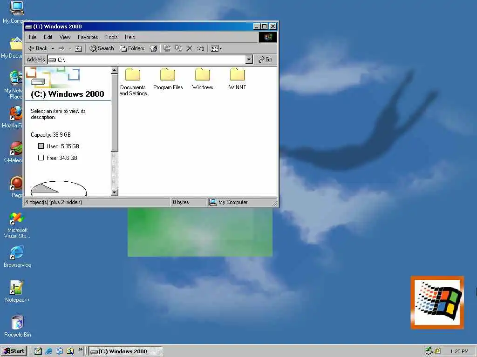
Task: Click the Windows logo image on desktop
Action: 437,302
